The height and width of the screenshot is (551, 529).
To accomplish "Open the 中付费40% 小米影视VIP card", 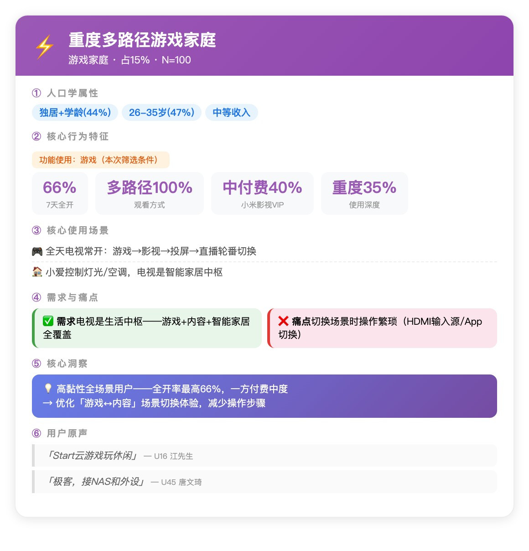I will pos(262,193).
